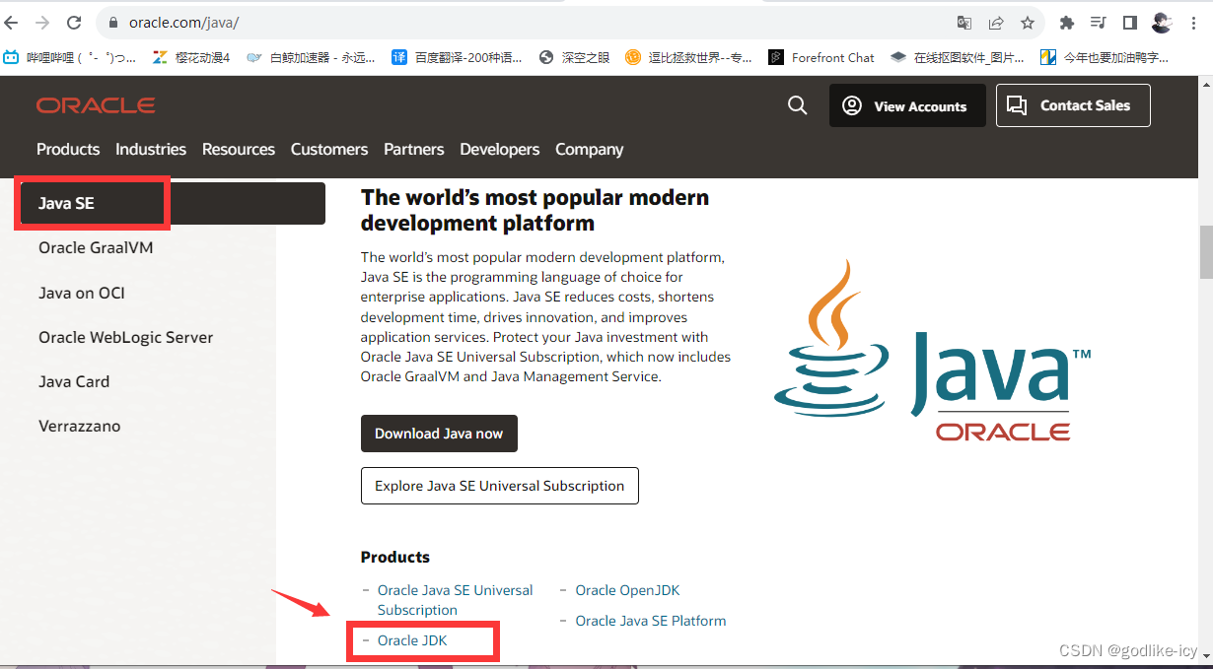Click Explore Java SE Universal Subscription
The width and height of the screenshot is (1213, 669).
click(x=500, y=486)
